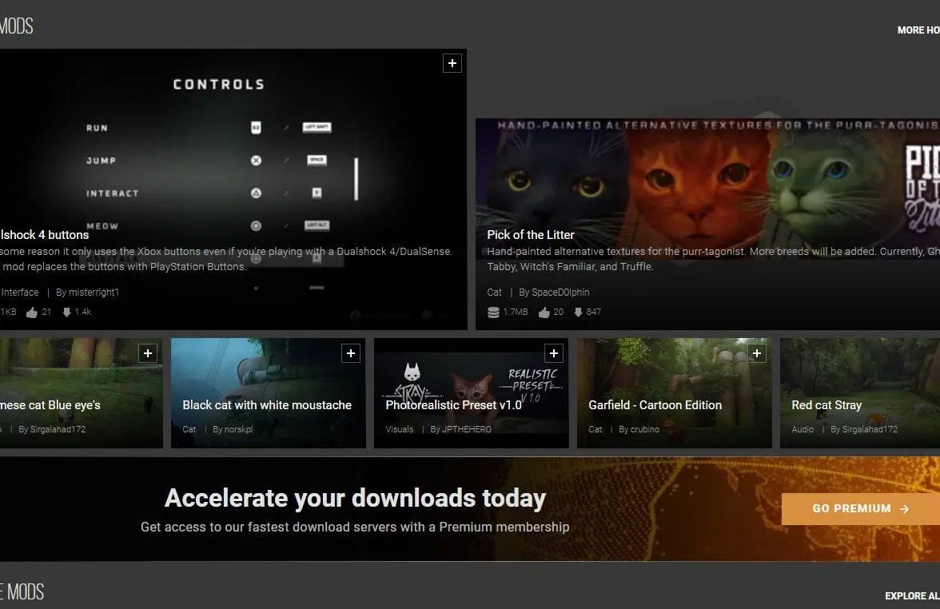Visit author misterright1's profile
The image size is (940, 609).
tap(94, 293)
